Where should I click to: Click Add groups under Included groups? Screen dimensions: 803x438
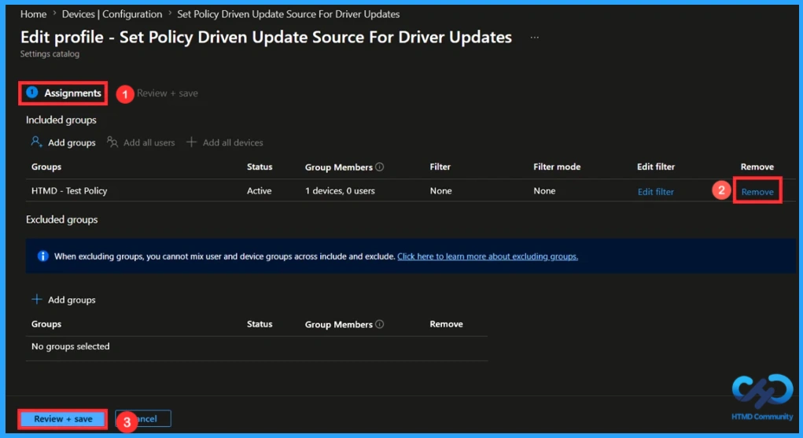click(x=64, y=142)
